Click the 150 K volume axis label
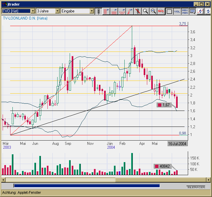 [195, 158]
